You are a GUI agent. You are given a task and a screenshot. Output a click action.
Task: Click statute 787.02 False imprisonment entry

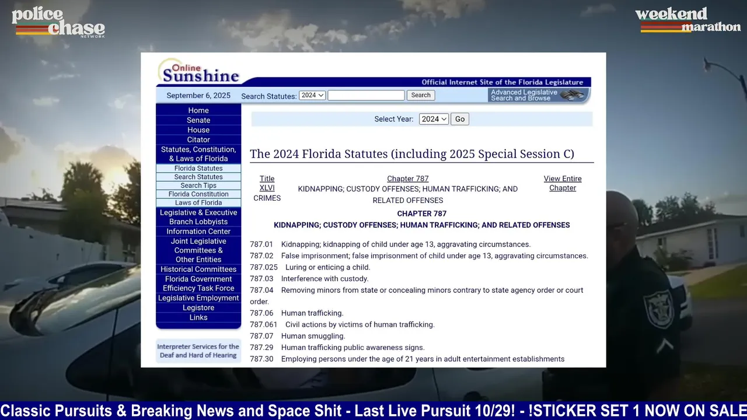419,256
